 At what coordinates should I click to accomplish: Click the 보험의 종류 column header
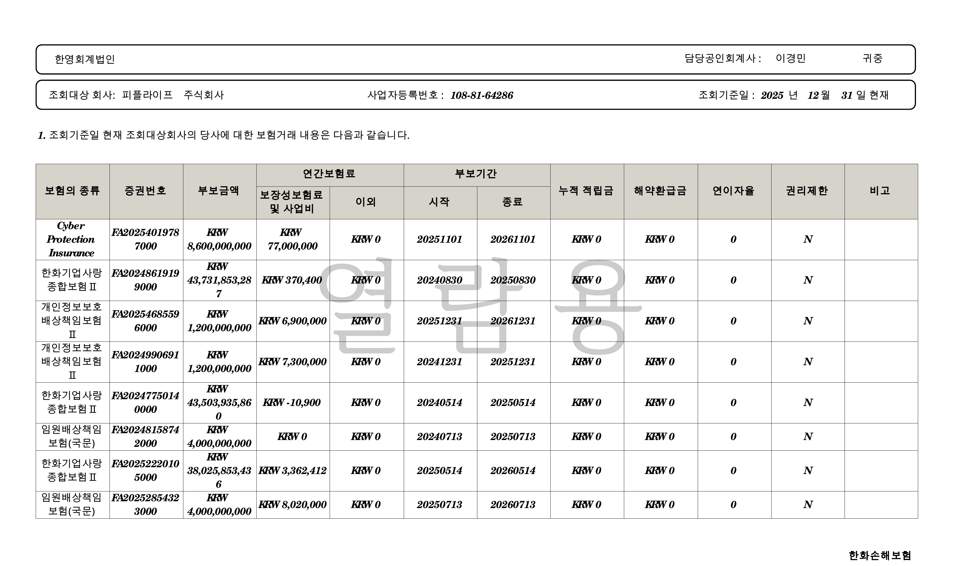72,191
